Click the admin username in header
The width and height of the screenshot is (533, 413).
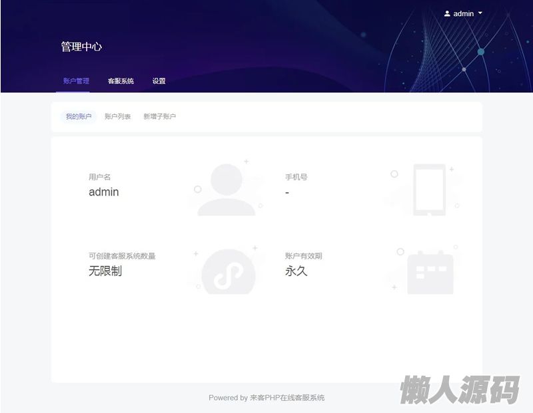(x=463, y=13)
